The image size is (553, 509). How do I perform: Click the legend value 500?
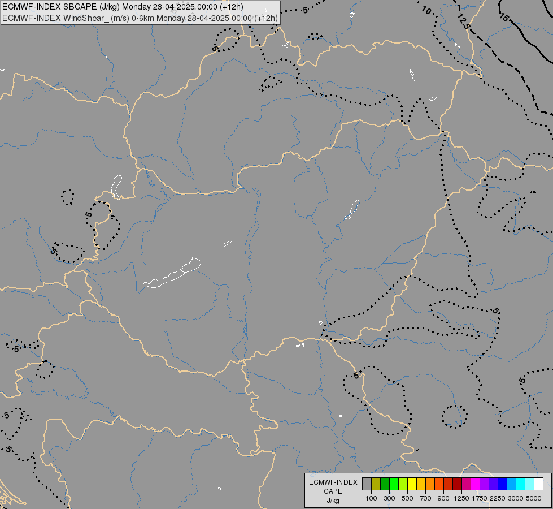click(407, 498)
